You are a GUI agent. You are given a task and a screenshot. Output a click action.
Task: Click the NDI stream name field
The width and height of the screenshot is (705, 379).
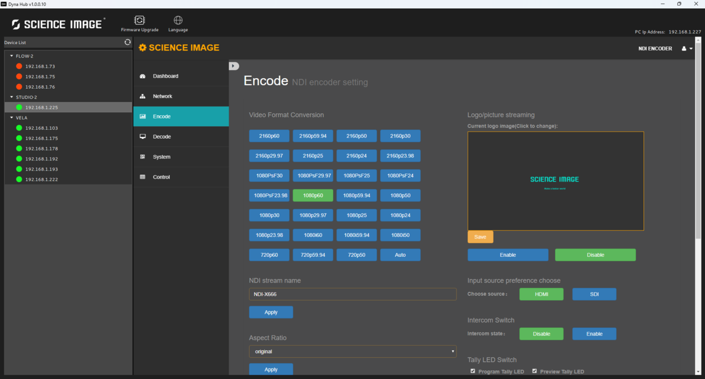coord(352,294)
